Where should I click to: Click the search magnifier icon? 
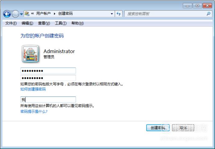pyautogui.click(x=208, y=14)
